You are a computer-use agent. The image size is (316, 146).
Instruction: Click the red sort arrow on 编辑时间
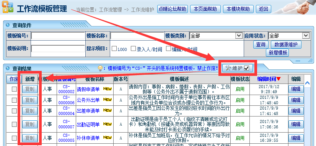click(279, 79)
